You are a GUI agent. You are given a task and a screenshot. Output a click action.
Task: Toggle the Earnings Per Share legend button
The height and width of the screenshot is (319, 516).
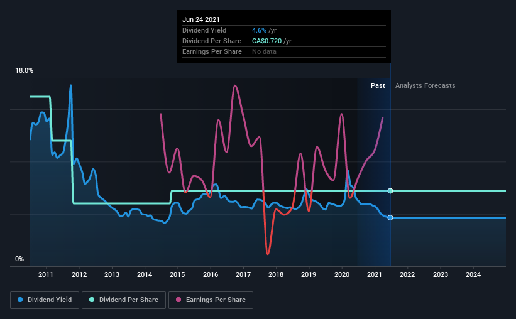[x=211, y=300]
